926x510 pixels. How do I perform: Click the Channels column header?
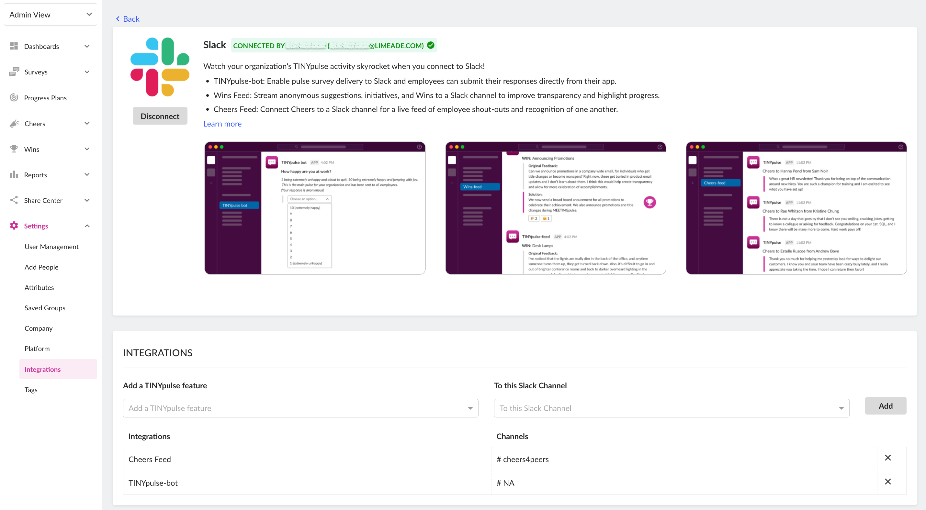(x=512, y=436)
